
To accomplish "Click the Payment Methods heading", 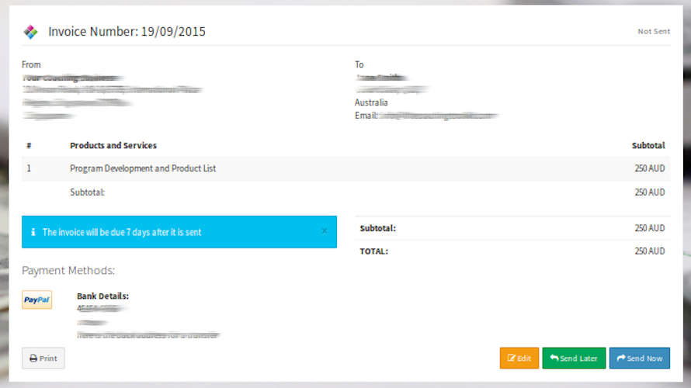I will point(68,271).
